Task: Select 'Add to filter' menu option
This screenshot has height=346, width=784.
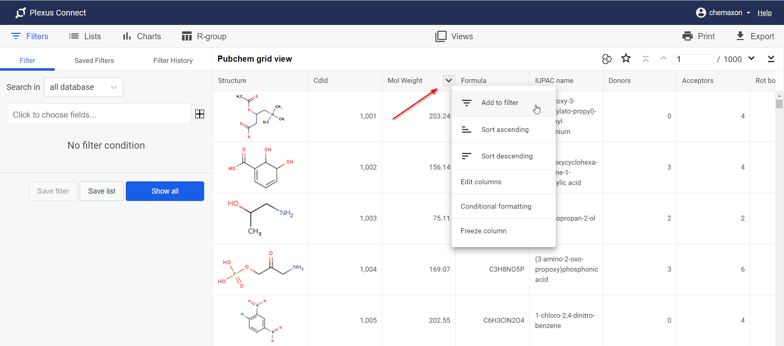Action: tap(499, 103)
